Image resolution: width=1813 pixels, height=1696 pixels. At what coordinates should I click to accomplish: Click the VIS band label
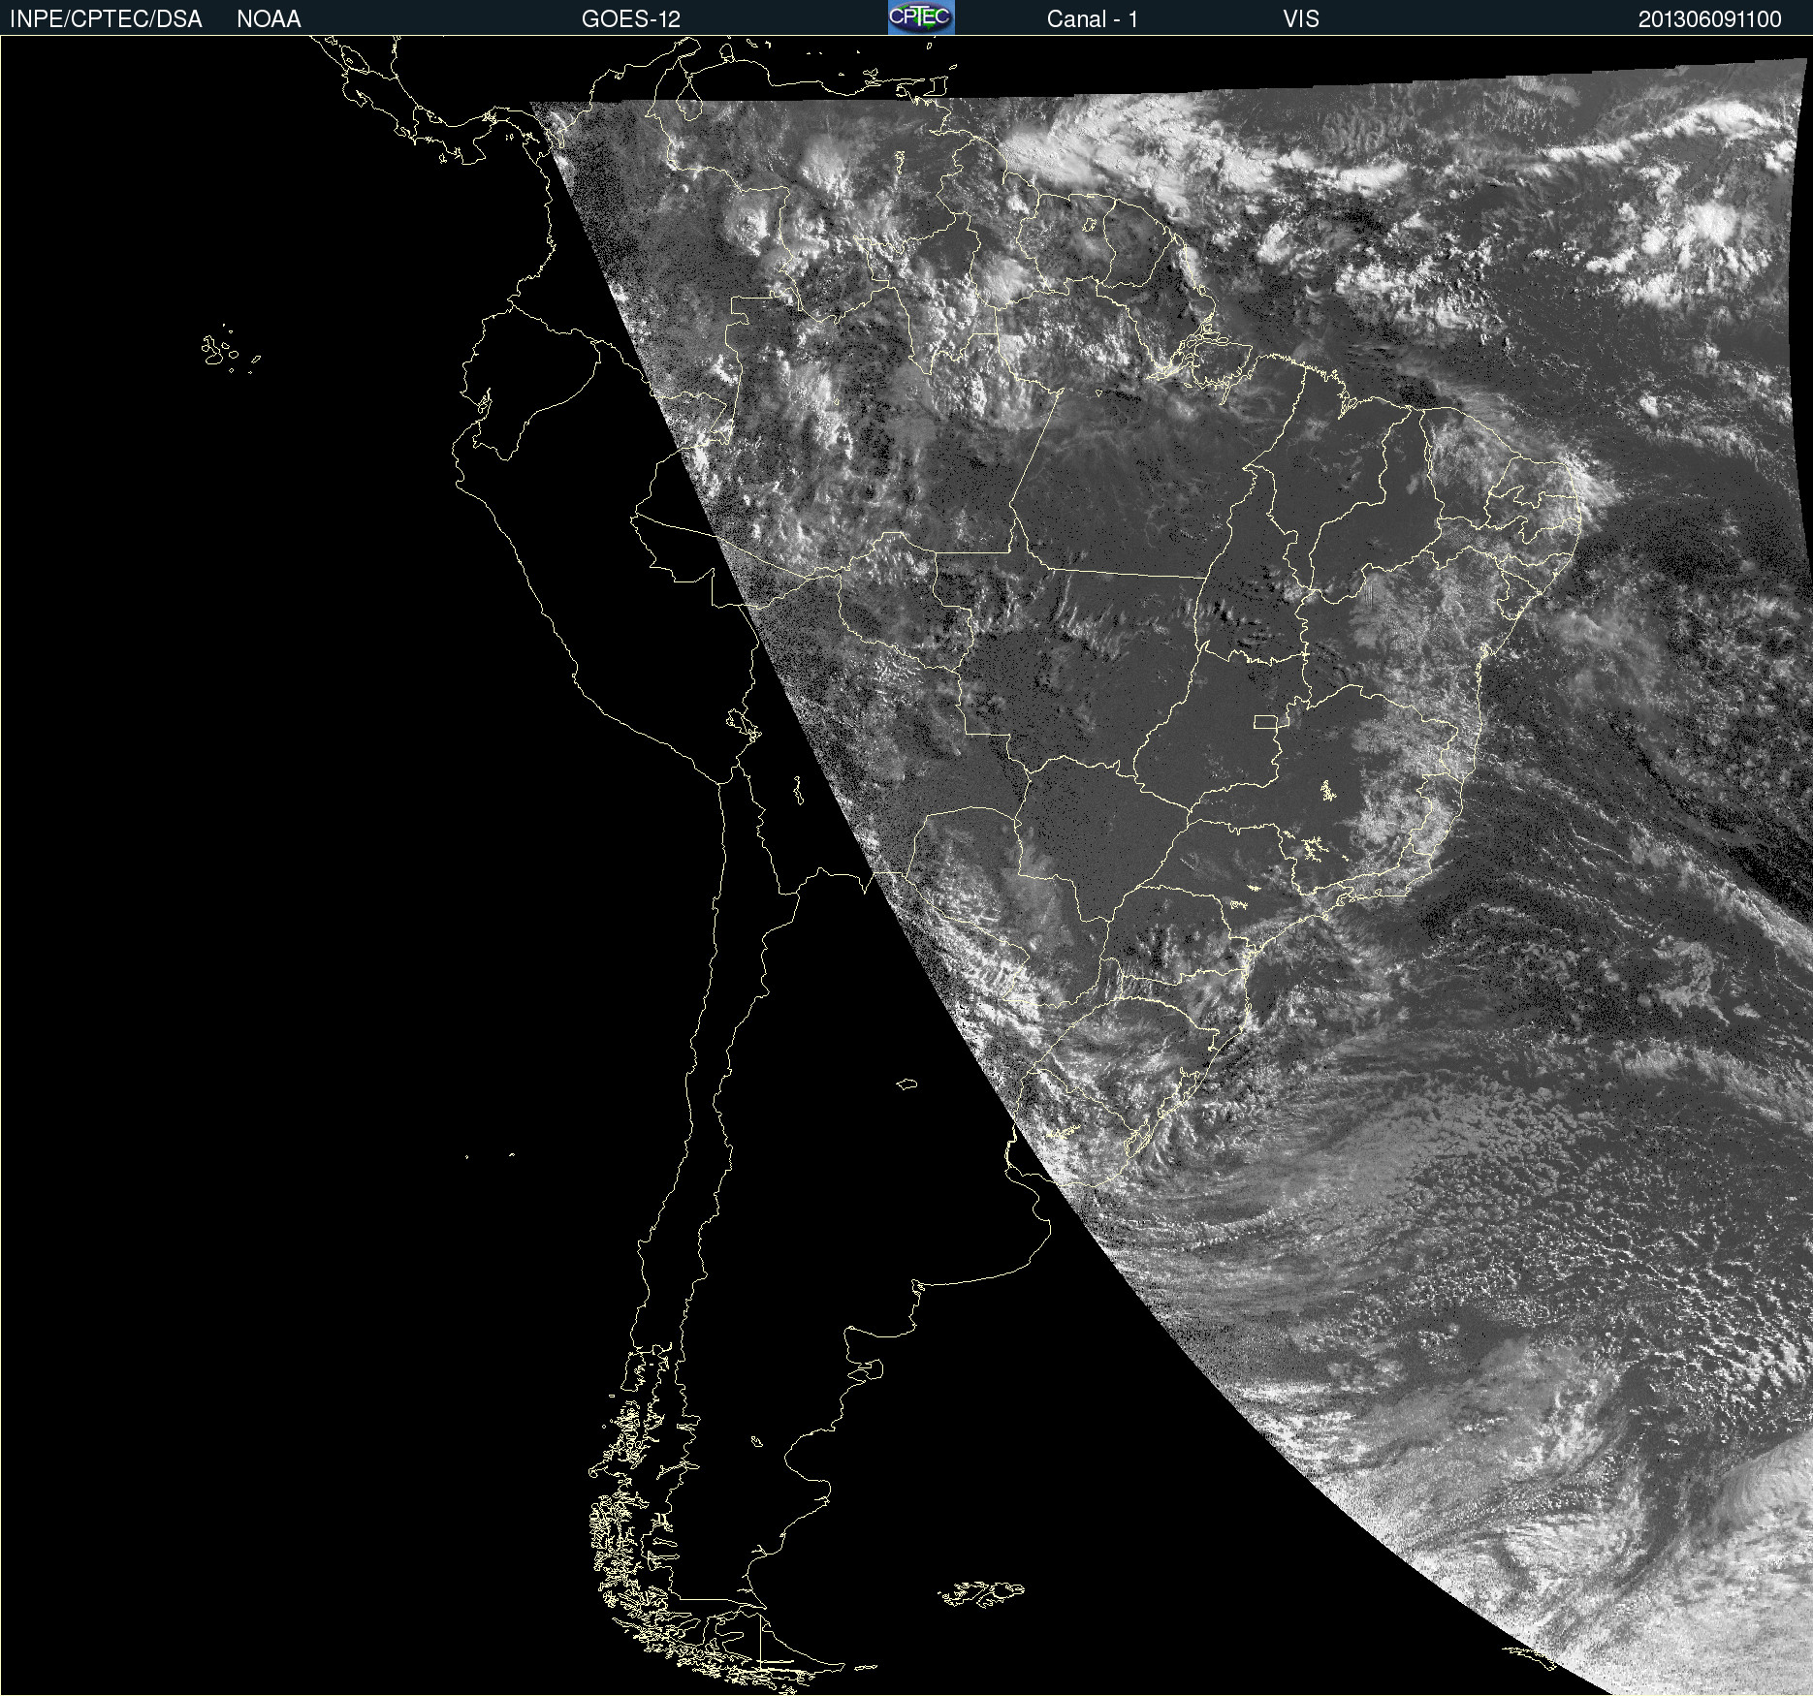click(1301, 19)
